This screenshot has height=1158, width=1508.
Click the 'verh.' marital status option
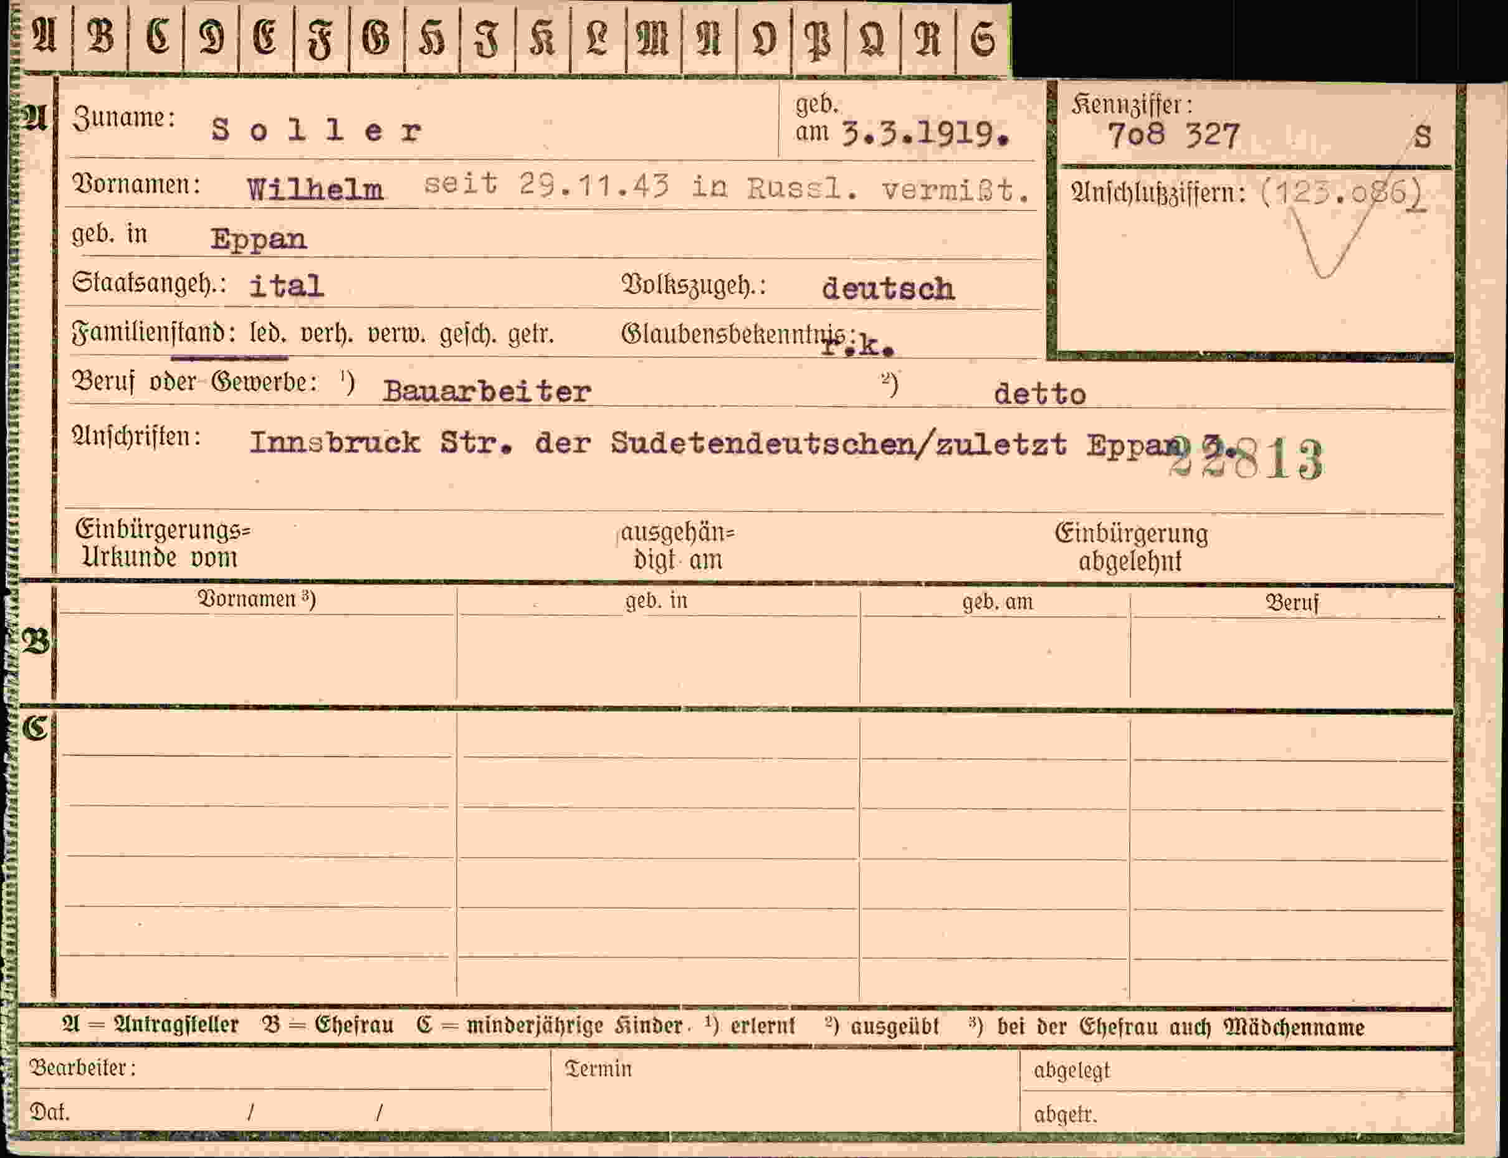point(327,334)
